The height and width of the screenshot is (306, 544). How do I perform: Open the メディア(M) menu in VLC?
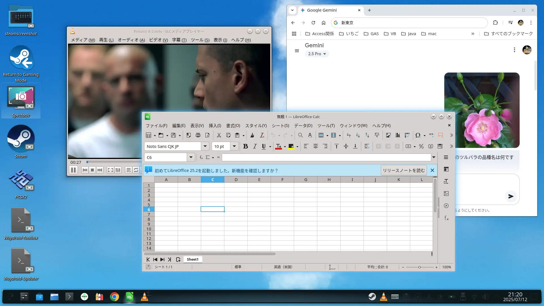pyautogui.click(x=83, y=40)
